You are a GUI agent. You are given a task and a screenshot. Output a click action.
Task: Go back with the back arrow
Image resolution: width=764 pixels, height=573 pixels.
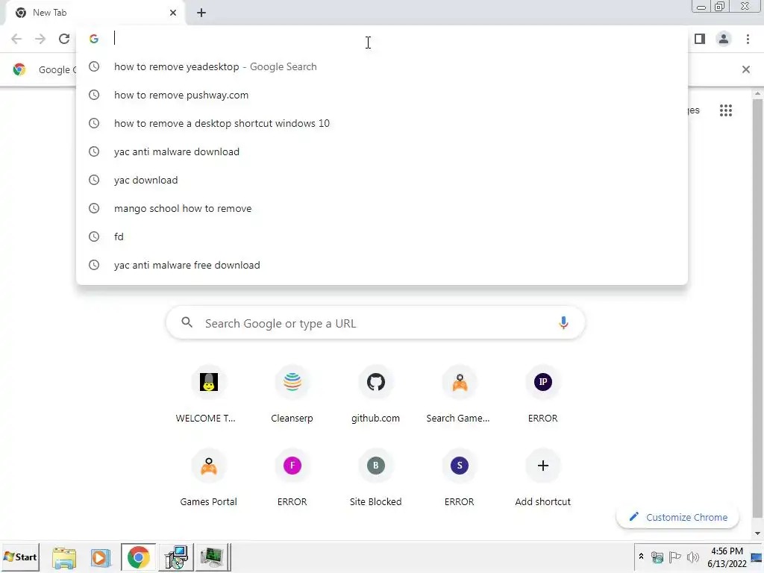tap(16, 39)
